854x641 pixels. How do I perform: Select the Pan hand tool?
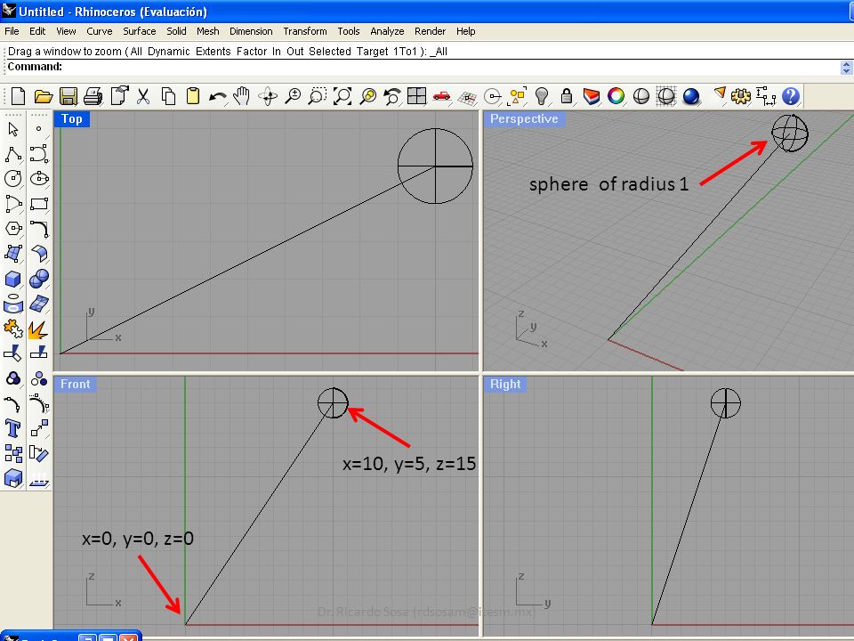pos(241,96)
